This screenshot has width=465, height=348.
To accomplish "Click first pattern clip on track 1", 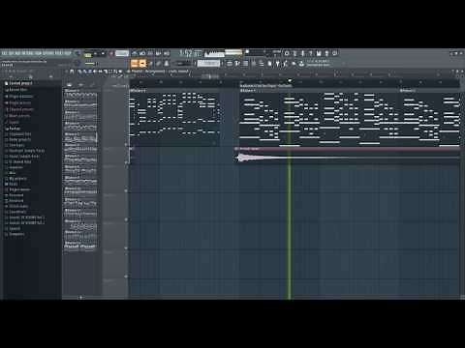I will click(174, 118).
